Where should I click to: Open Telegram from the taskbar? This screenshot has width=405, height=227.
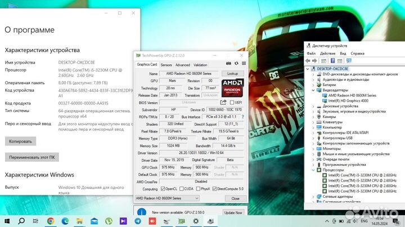point(138,221)
